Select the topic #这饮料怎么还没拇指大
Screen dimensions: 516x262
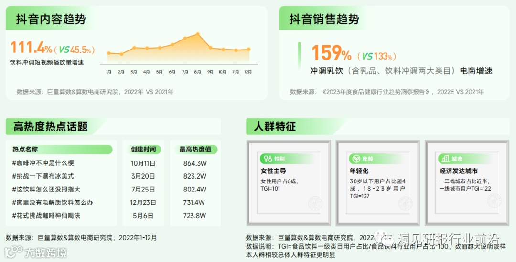(46, 189)
